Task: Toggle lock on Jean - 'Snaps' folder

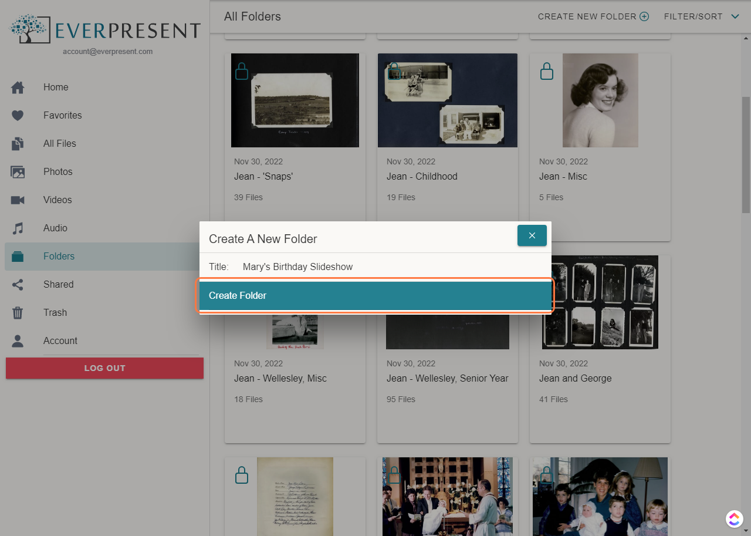Action: coord(242,71)
